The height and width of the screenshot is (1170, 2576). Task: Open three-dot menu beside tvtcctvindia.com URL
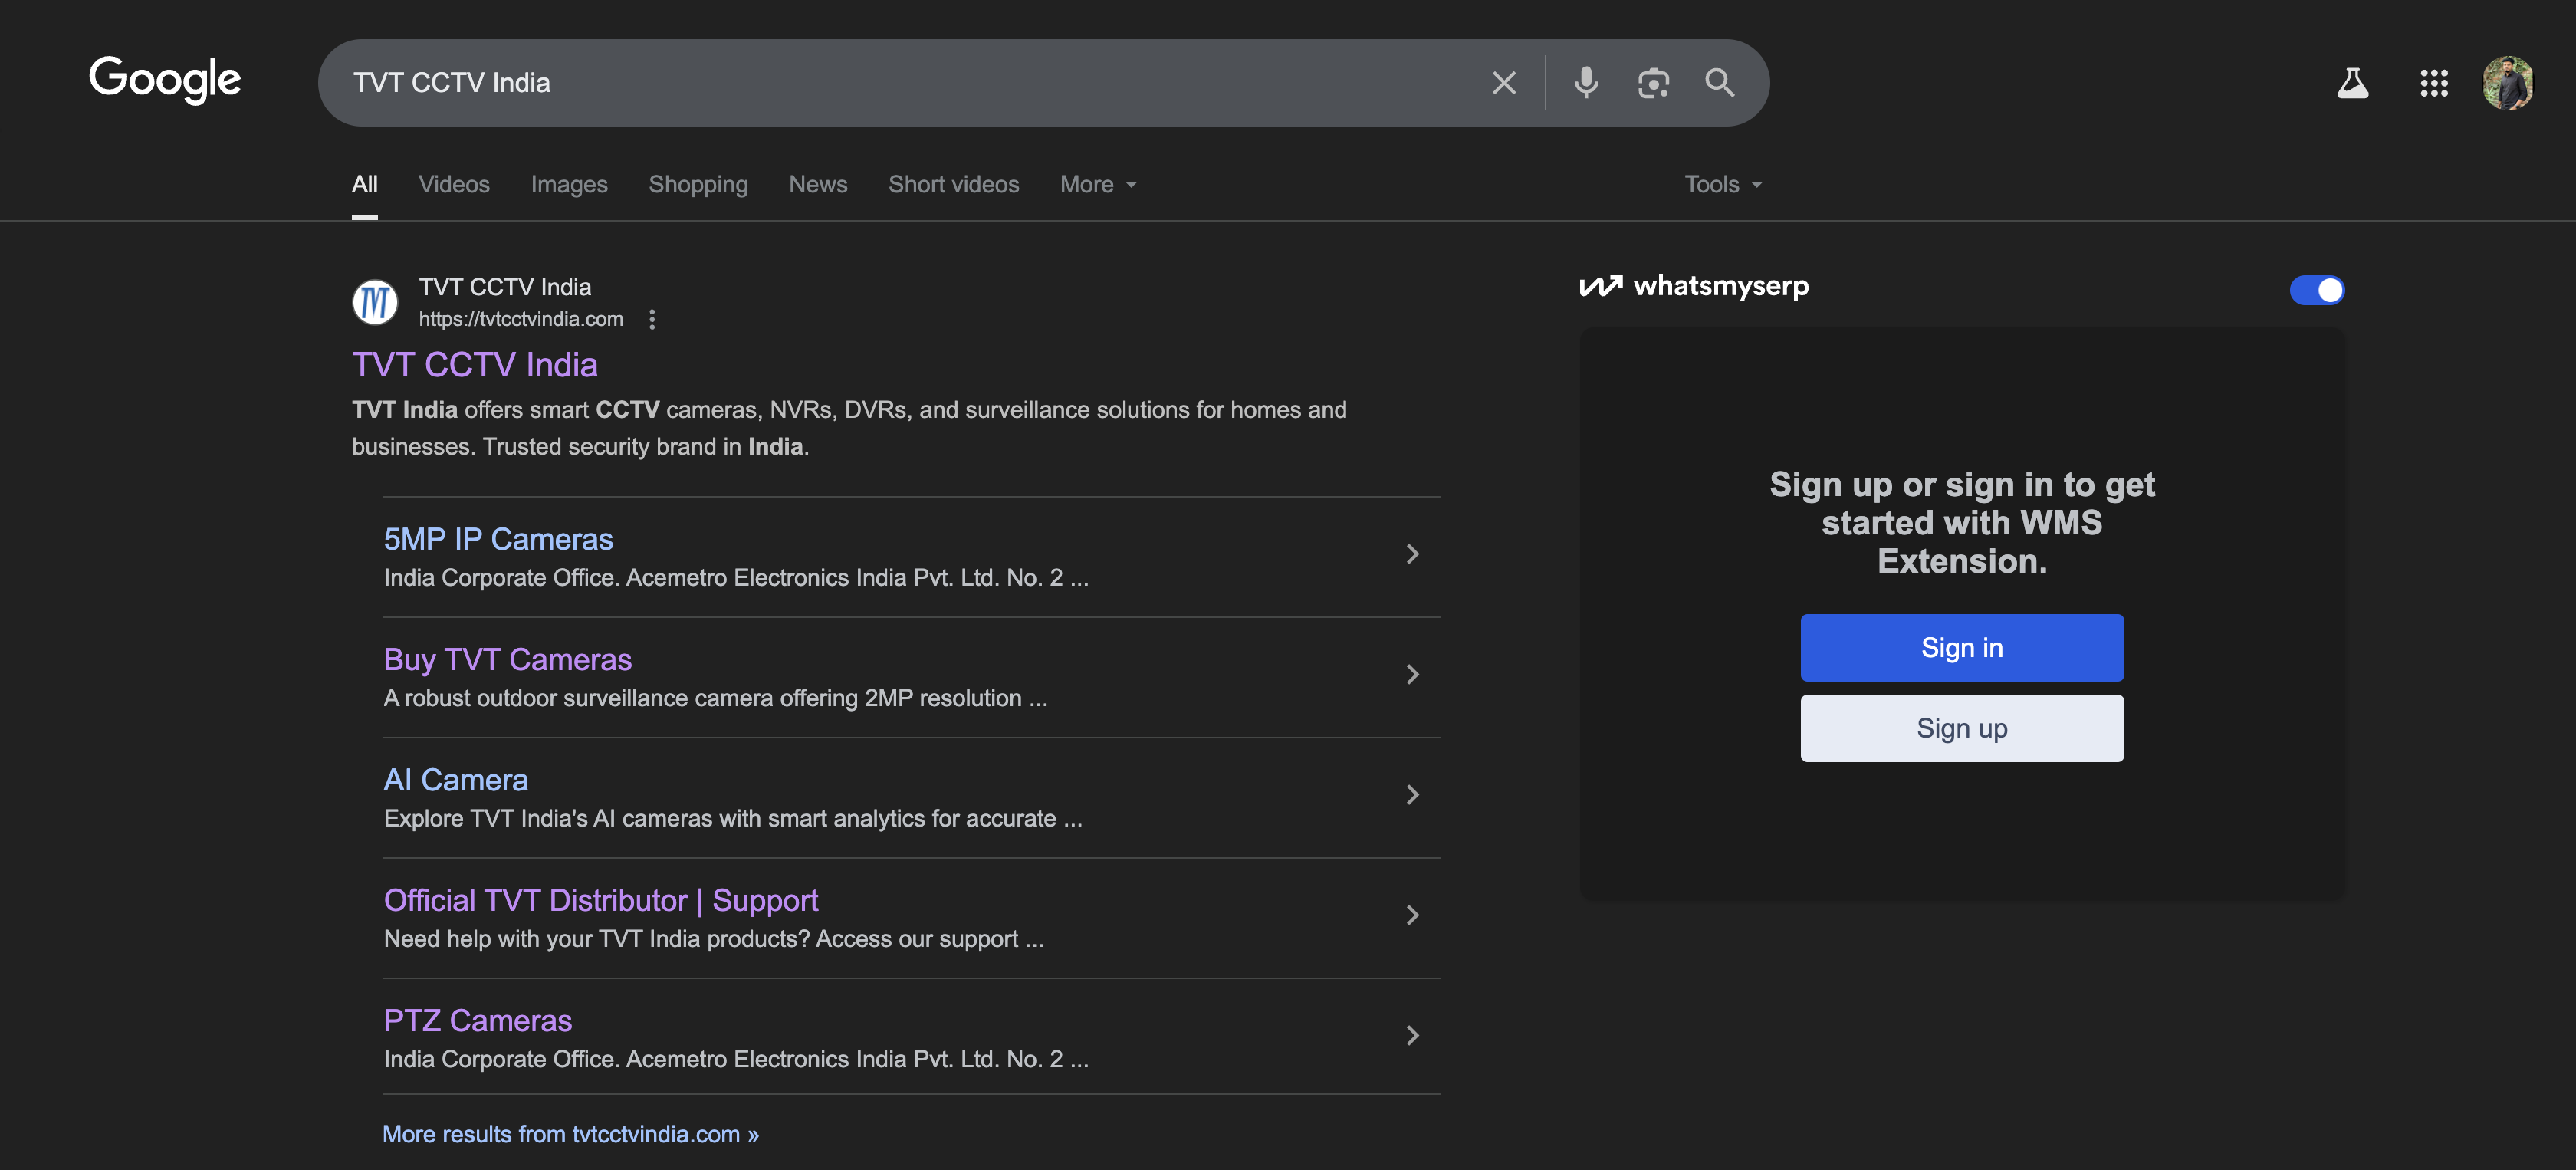[652, 319]
